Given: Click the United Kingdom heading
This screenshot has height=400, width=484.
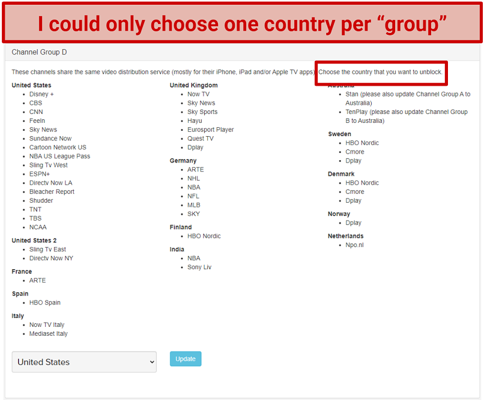Looking at the screenshot, I should click(x=193, y=85).
